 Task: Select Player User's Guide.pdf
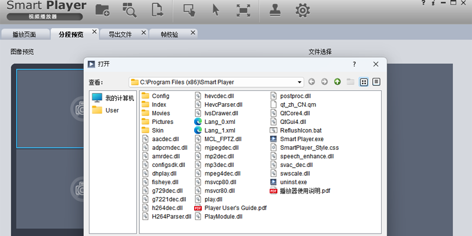231,208
